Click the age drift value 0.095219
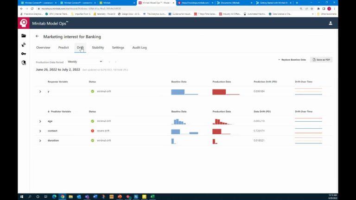 tap(259, 121)
